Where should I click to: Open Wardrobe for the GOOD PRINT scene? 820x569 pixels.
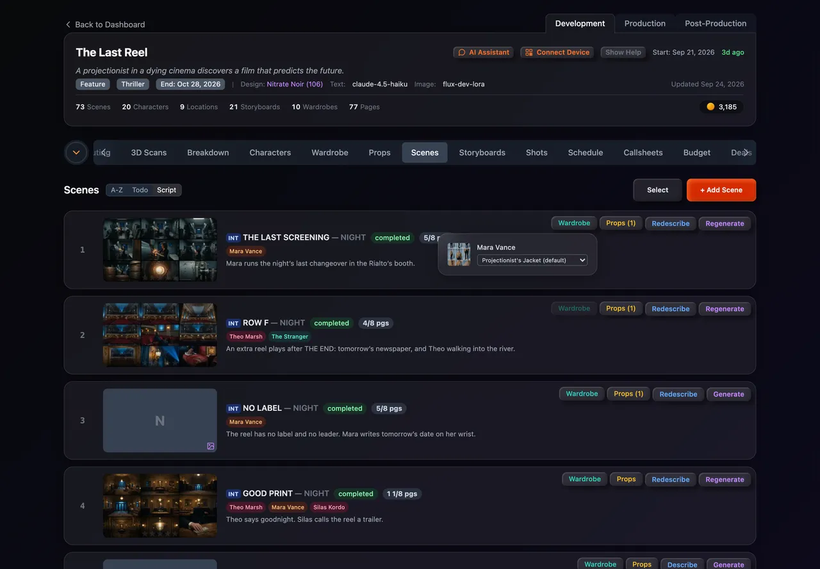pos(585,479)
